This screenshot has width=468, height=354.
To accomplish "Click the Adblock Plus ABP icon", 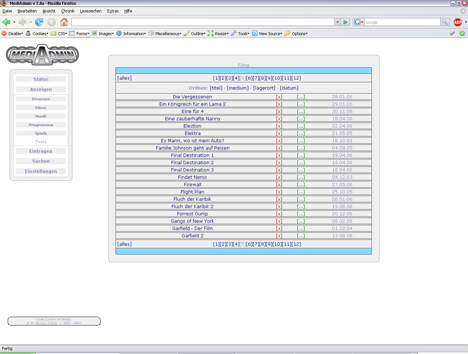I will 457,22.
